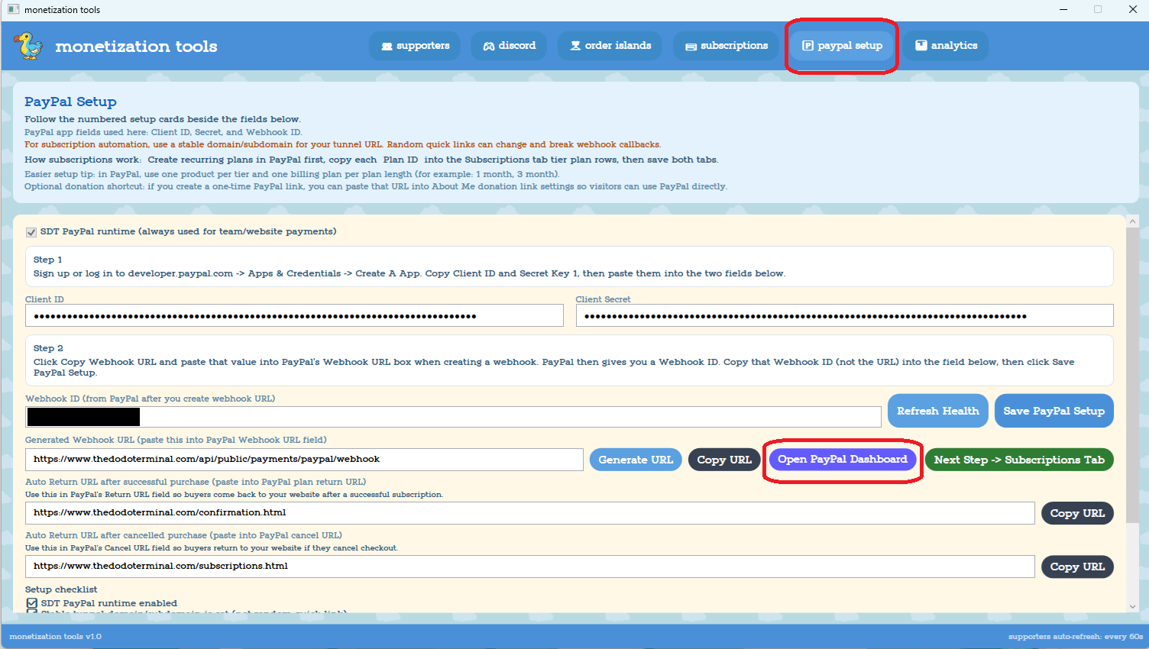Copy the subscriptions.html cancel URL

[1077, 567]
